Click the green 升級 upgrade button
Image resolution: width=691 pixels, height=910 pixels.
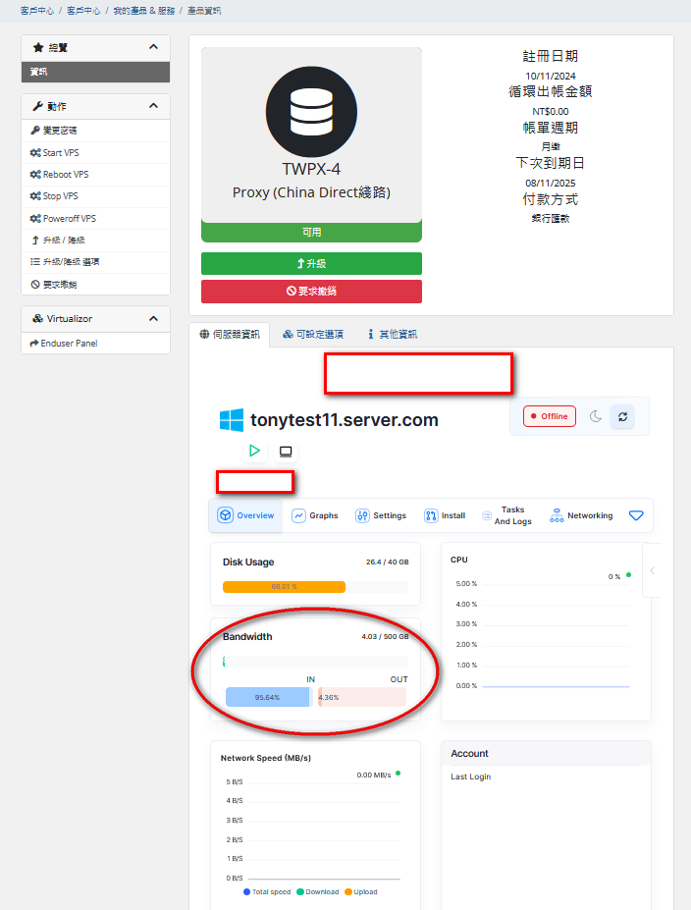click(x=311, y=264)
